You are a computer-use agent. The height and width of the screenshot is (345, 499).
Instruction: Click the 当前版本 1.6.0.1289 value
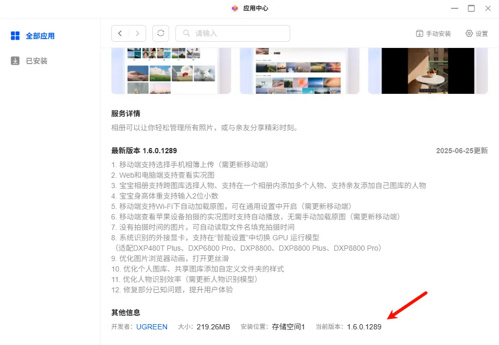point(364,327)
